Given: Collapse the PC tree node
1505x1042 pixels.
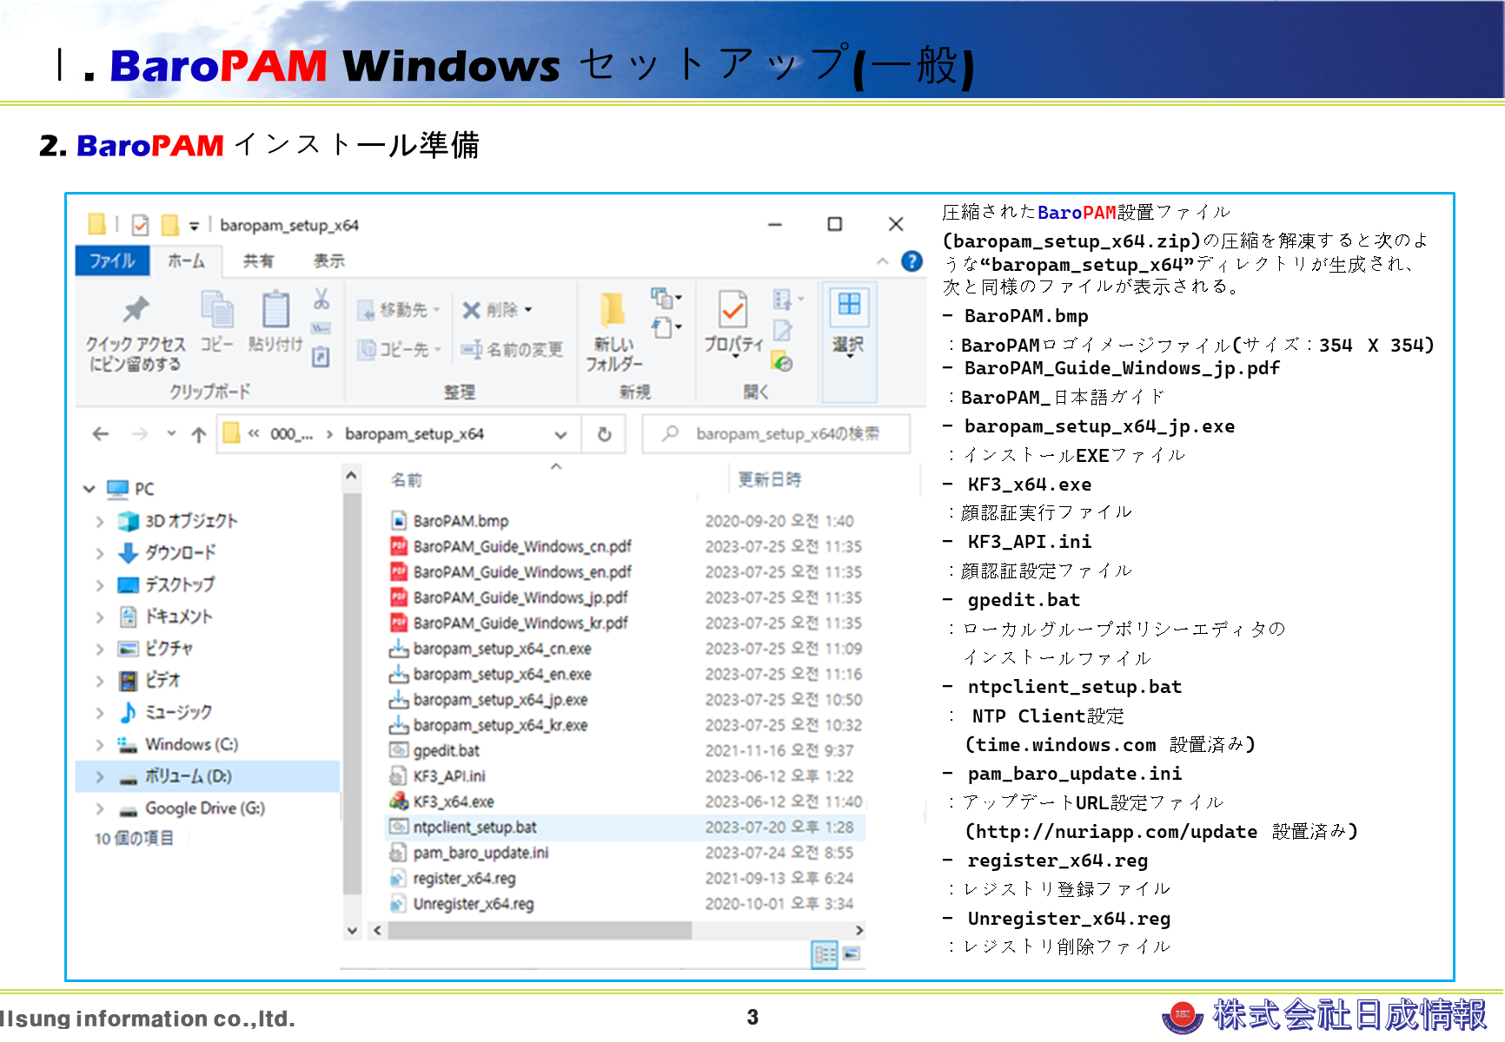Looking at the screenshot, I should (x=90, y=489).
